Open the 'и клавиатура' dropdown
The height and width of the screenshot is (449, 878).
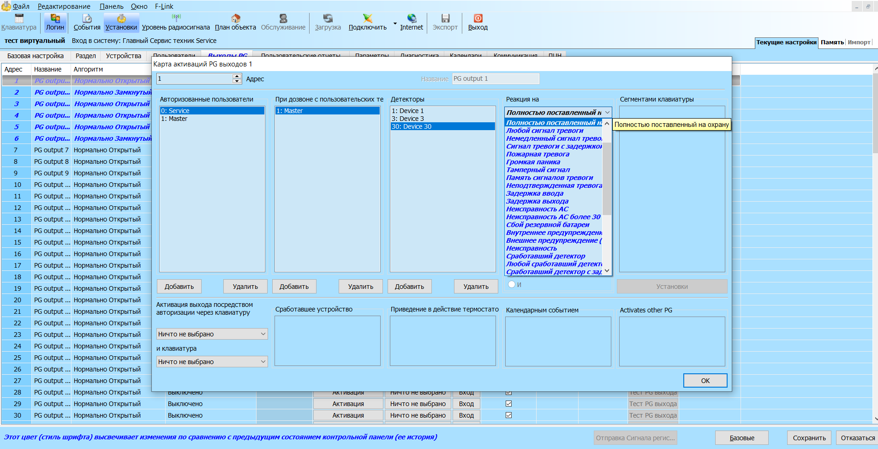coord(212,361)
